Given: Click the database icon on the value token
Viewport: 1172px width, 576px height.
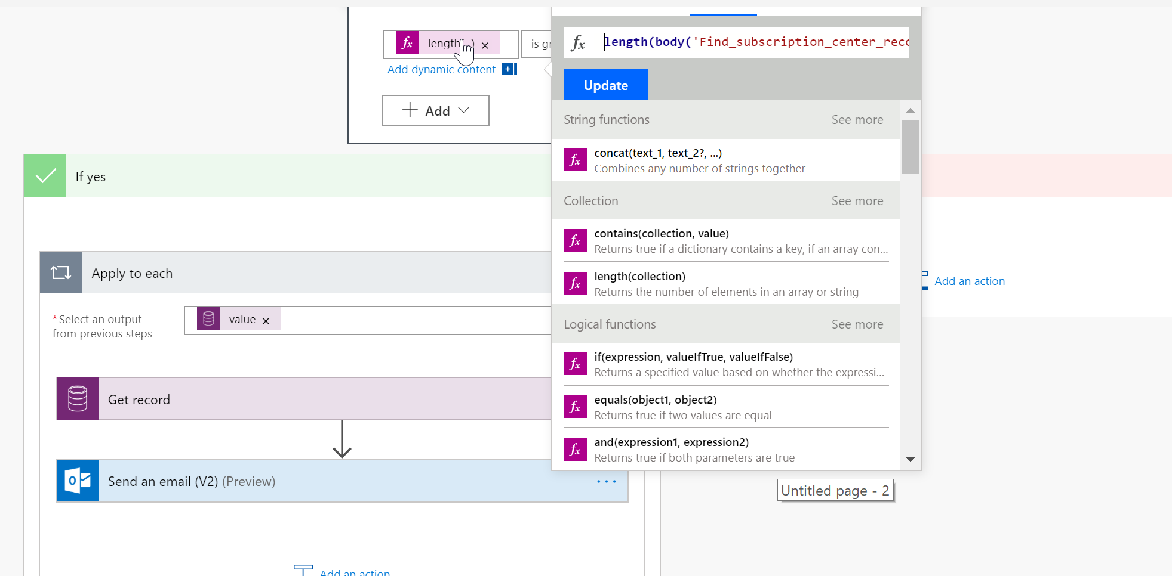Looking at the screenshot, I should point(208,318).
